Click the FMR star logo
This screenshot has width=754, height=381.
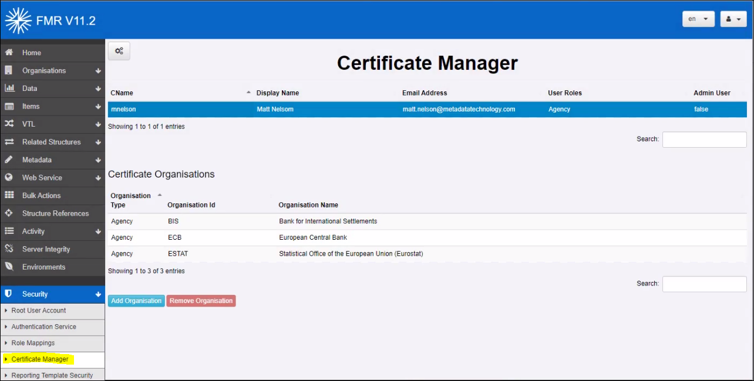click(x=18, y=21)
